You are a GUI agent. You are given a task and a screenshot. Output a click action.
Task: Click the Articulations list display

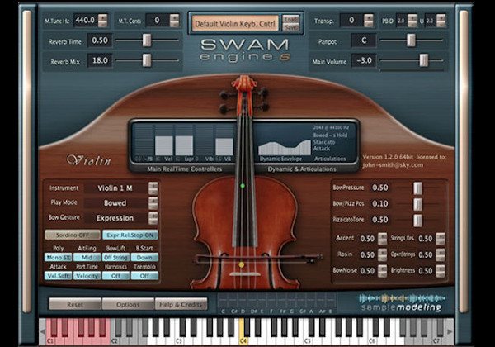coord(331,143)
